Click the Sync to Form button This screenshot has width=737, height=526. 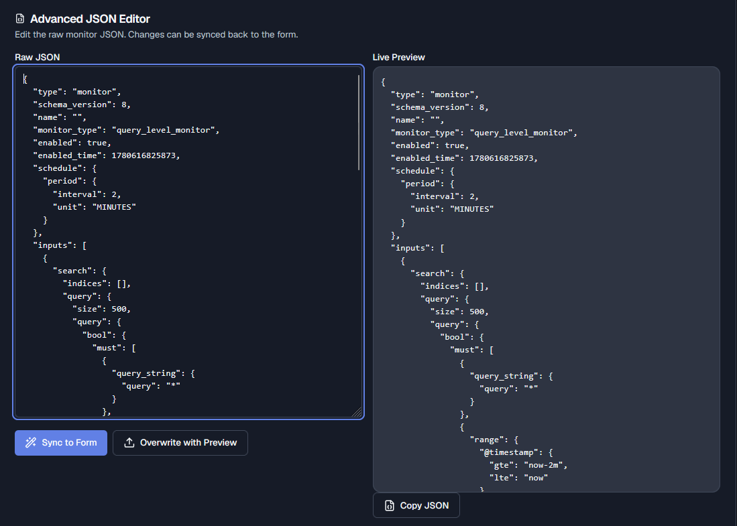pos(60,443)
